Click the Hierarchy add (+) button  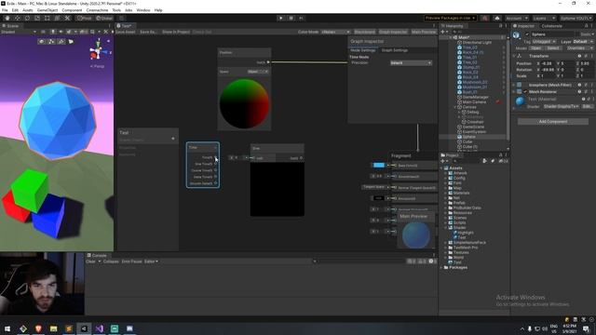[443, 32]
